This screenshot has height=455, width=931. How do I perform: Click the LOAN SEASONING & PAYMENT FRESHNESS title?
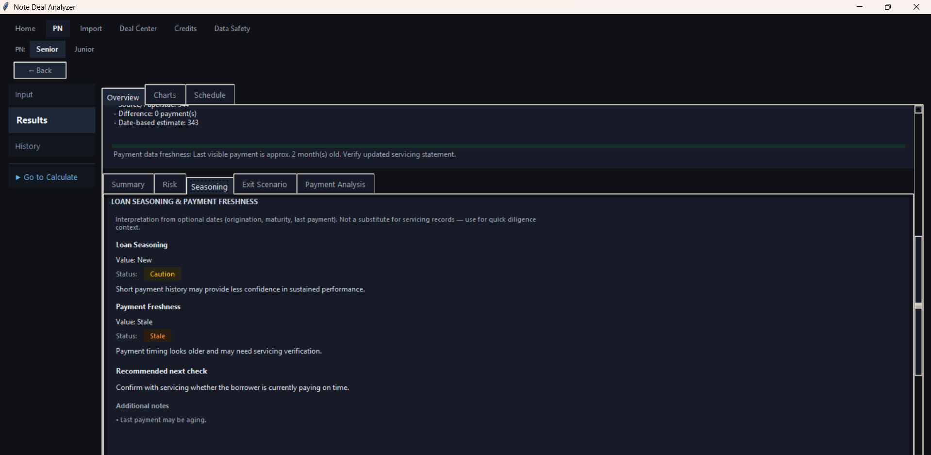(184, 202)
